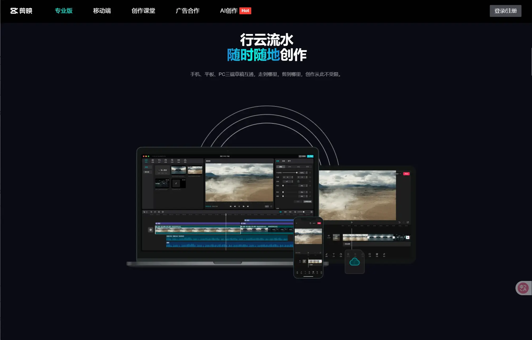
Task: Click the floating translate icon at right edge
Action: pos(523,288)
